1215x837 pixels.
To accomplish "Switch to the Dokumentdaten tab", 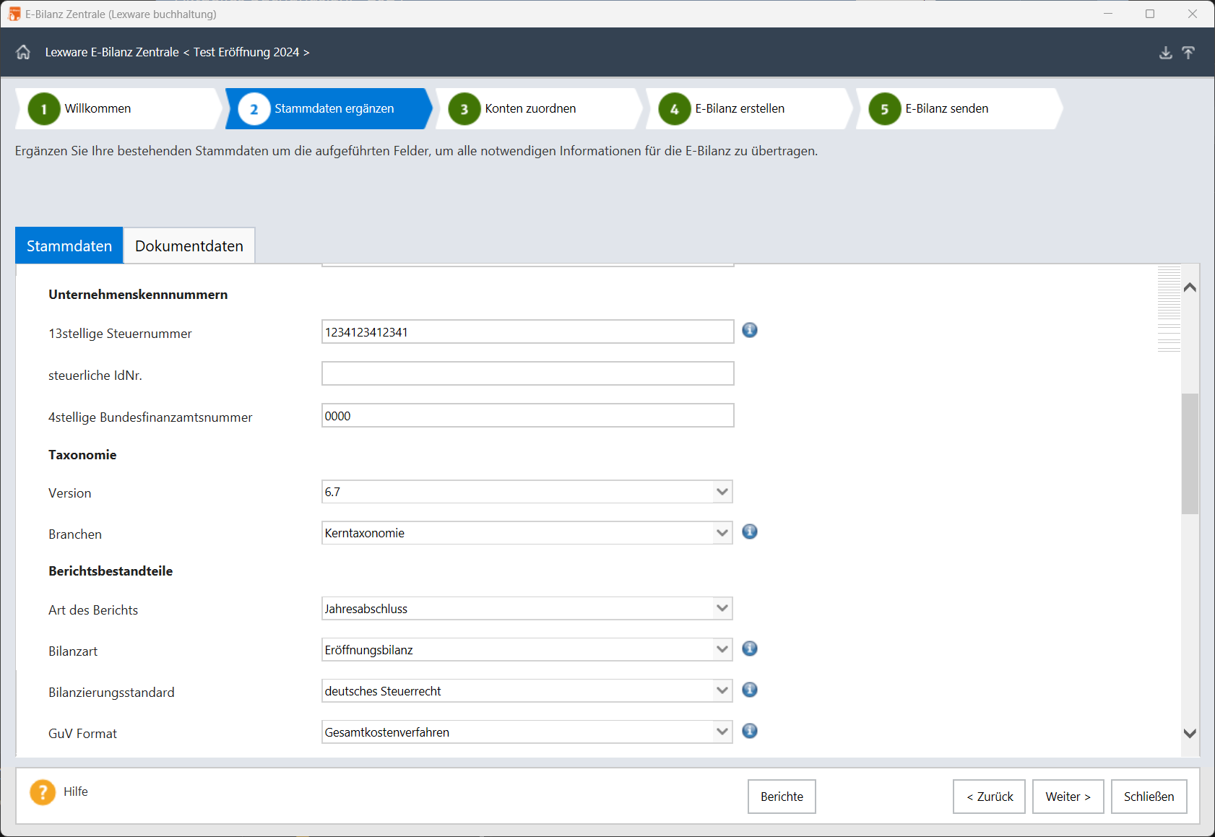I will [189, 246].
